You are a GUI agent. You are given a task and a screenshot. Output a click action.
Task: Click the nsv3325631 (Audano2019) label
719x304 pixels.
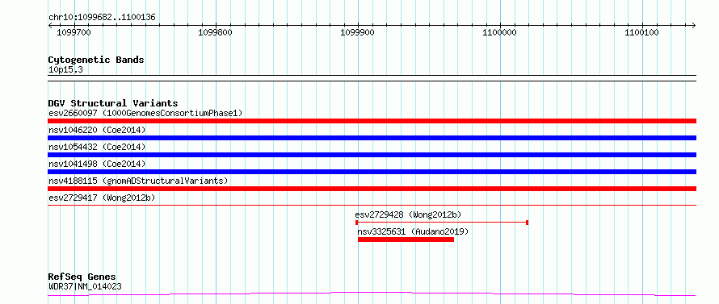(413, 231)
